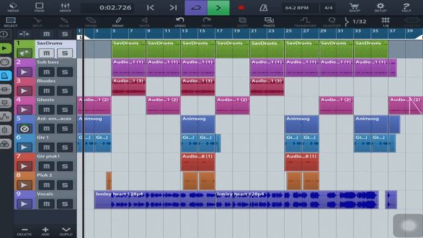Paste events with the Paste button
The height and width of the screenshot is (238, 423).
point(269,22)
